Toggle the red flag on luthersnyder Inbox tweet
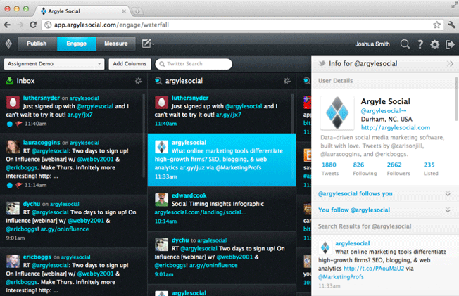This screenshot has height=296, width=459. click(x=19, y=124)
